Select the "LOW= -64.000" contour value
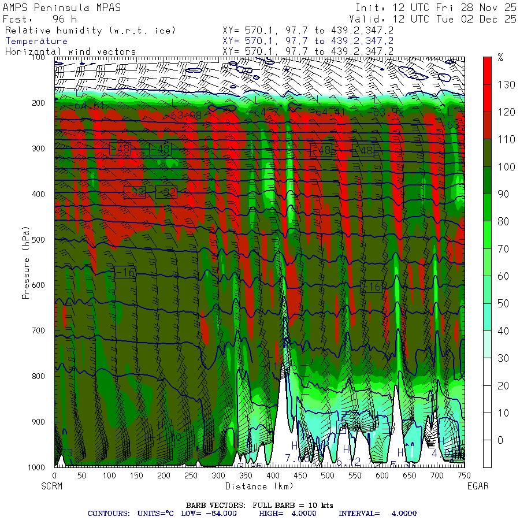 [x=209, y=514]
